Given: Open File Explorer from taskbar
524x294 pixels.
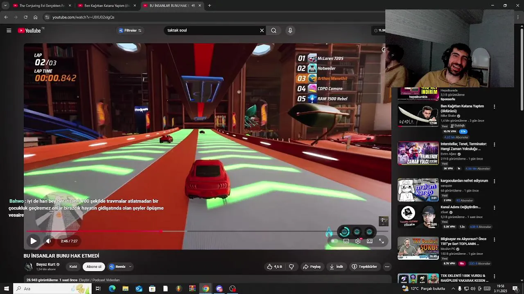Looking at the screenshot, I should 125,289.
